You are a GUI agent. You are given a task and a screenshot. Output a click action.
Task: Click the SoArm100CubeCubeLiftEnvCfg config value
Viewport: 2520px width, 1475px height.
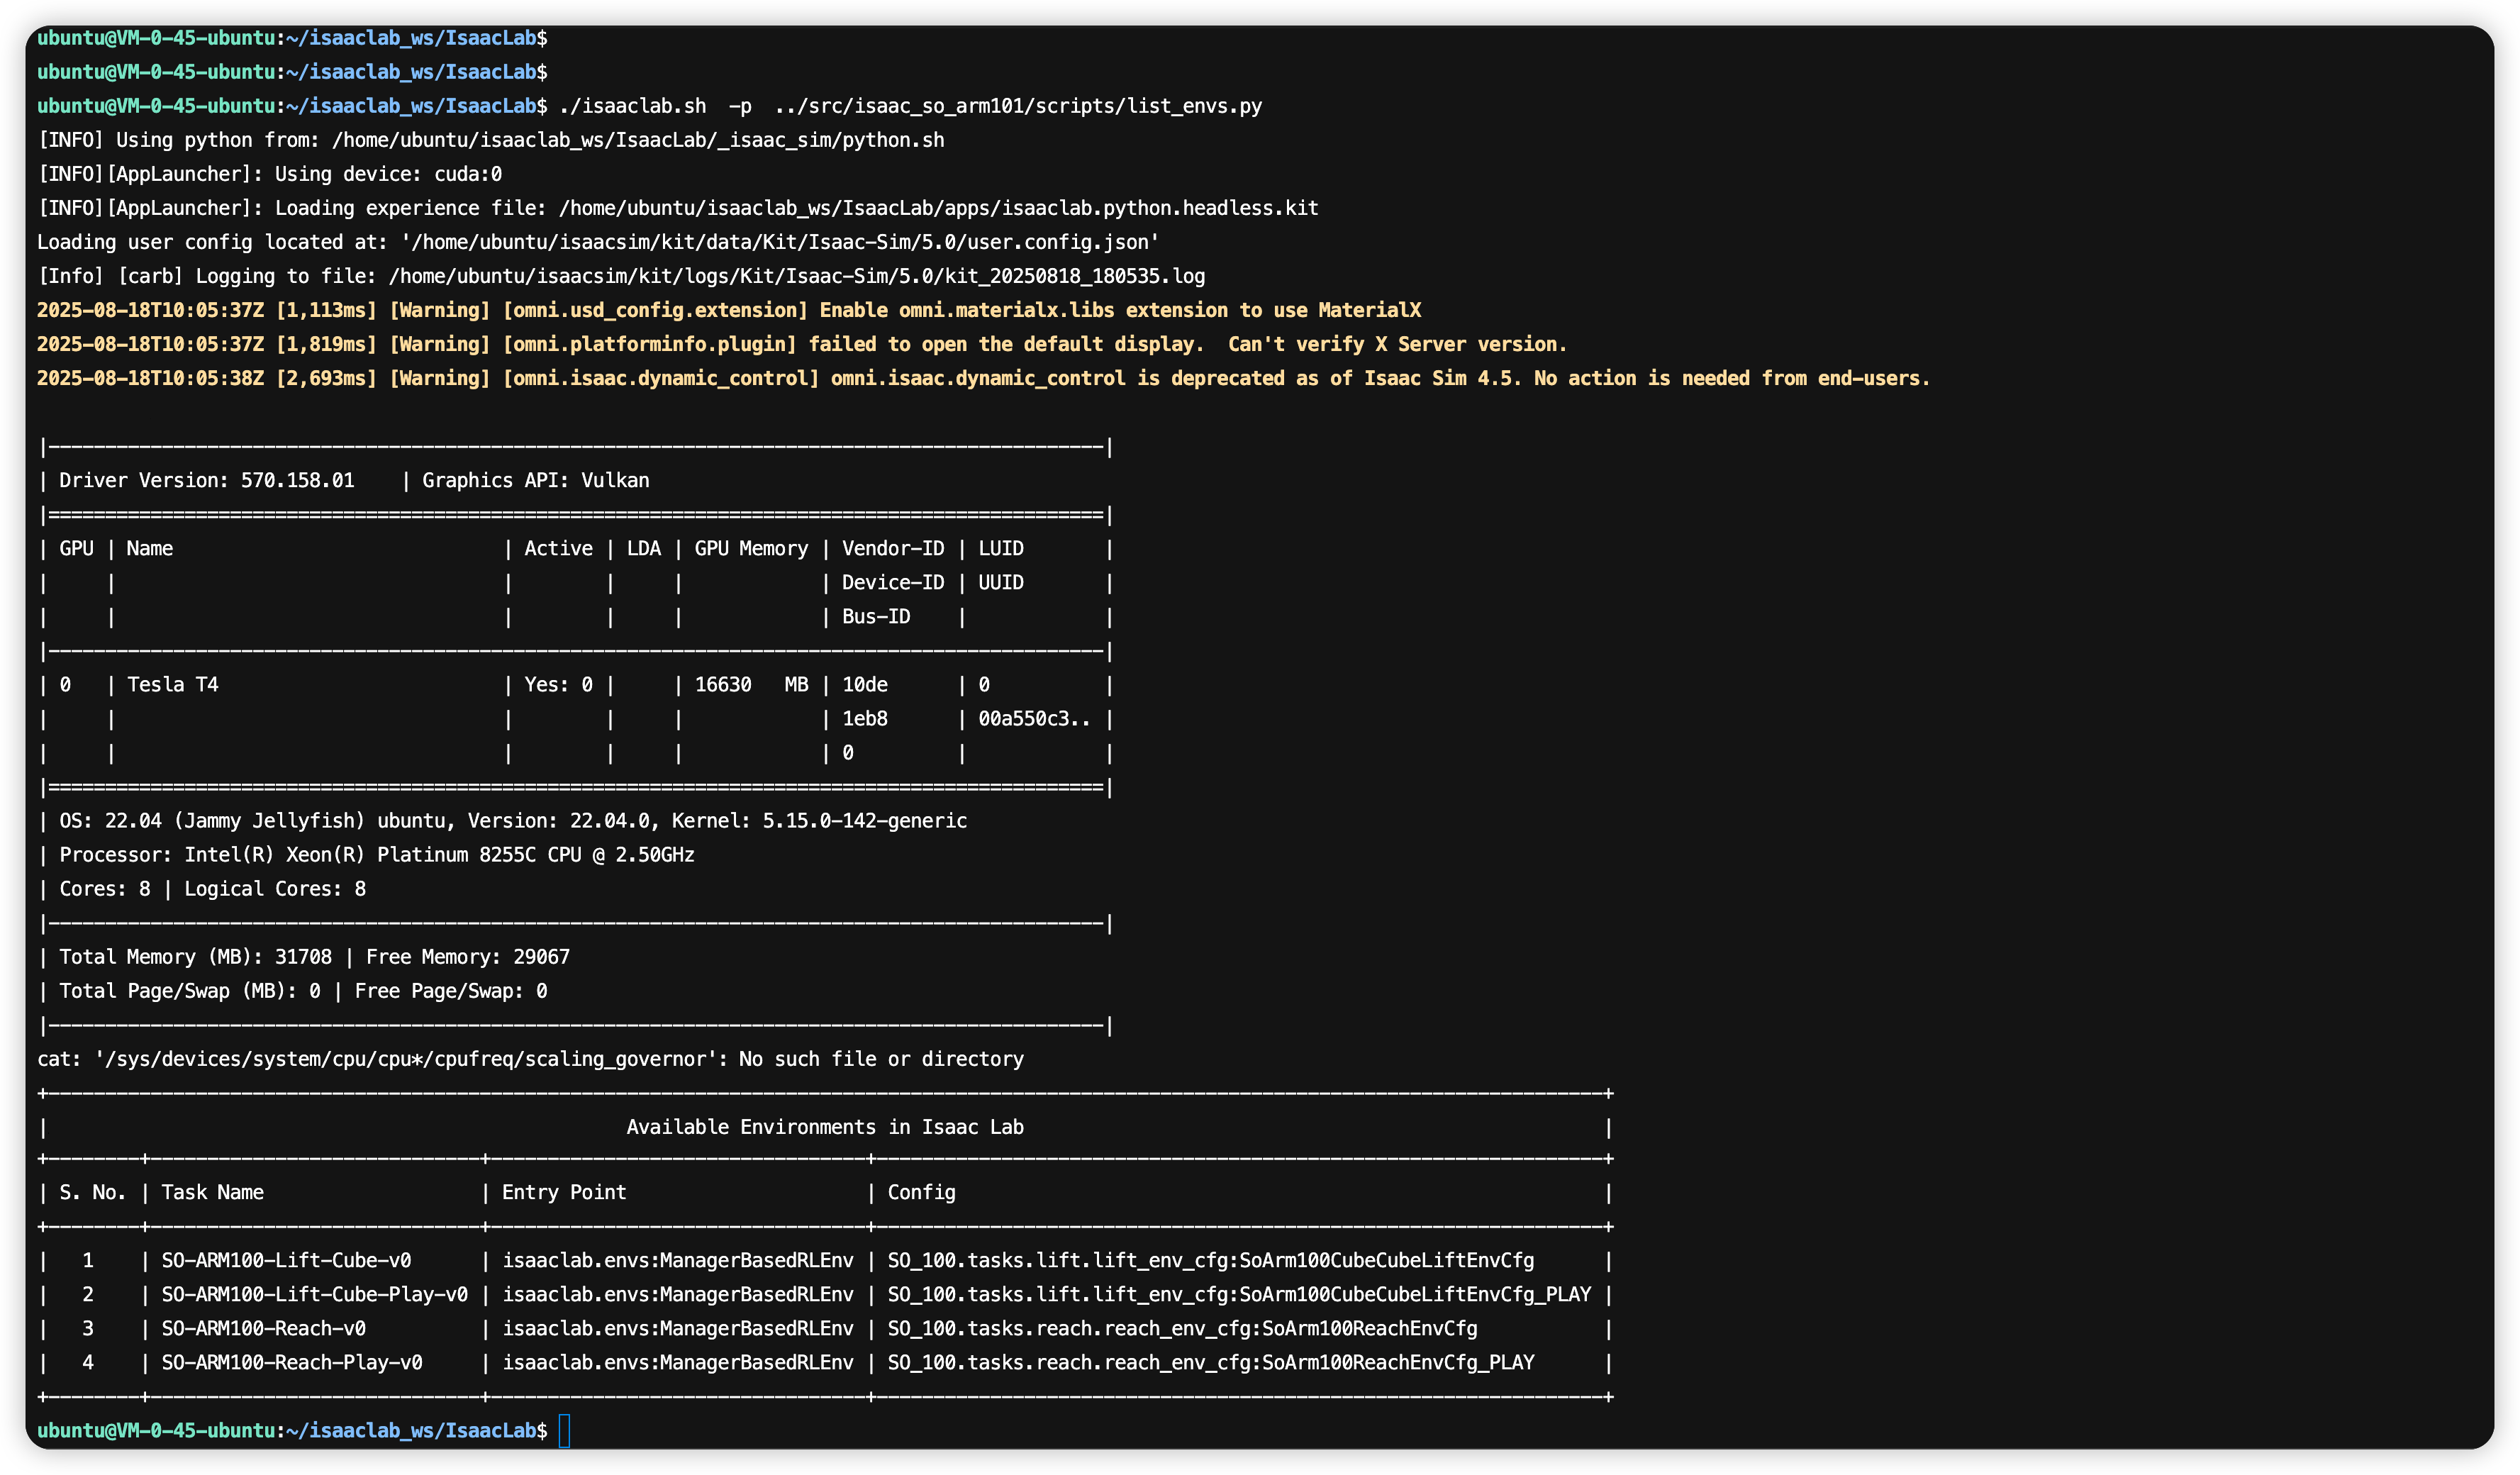click(x=1211, y=1260)
